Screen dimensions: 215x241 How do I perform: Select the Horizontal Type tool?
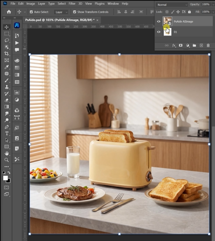coord(7,134)
